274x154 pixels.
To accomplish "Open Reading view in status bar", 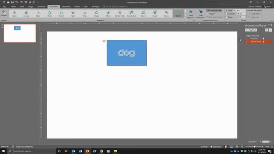I will pyautogui.click(x=237, y=147).
